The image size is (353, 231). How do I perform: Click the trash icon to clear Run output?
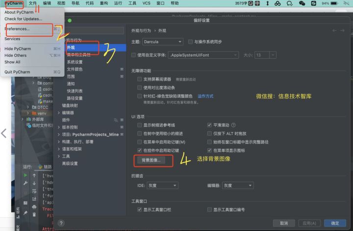point(34,214)
